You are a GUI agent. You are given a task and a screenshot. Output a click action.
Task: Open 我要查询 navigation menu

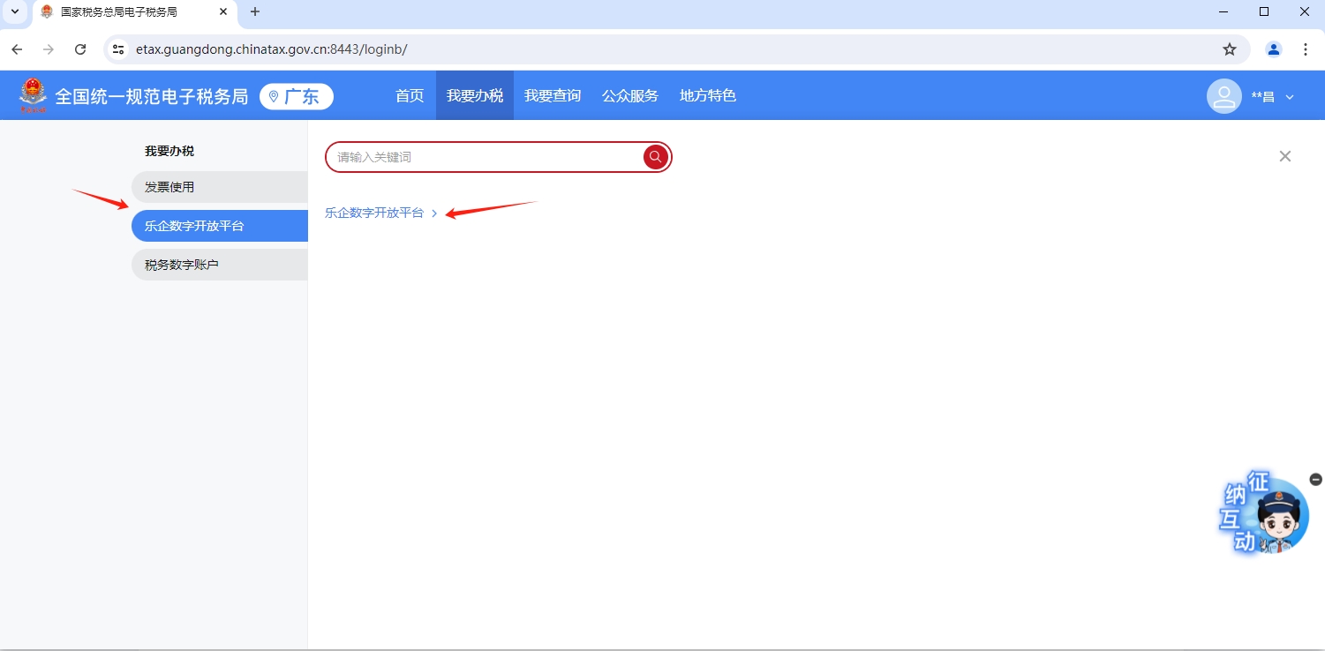pos(553,96)
